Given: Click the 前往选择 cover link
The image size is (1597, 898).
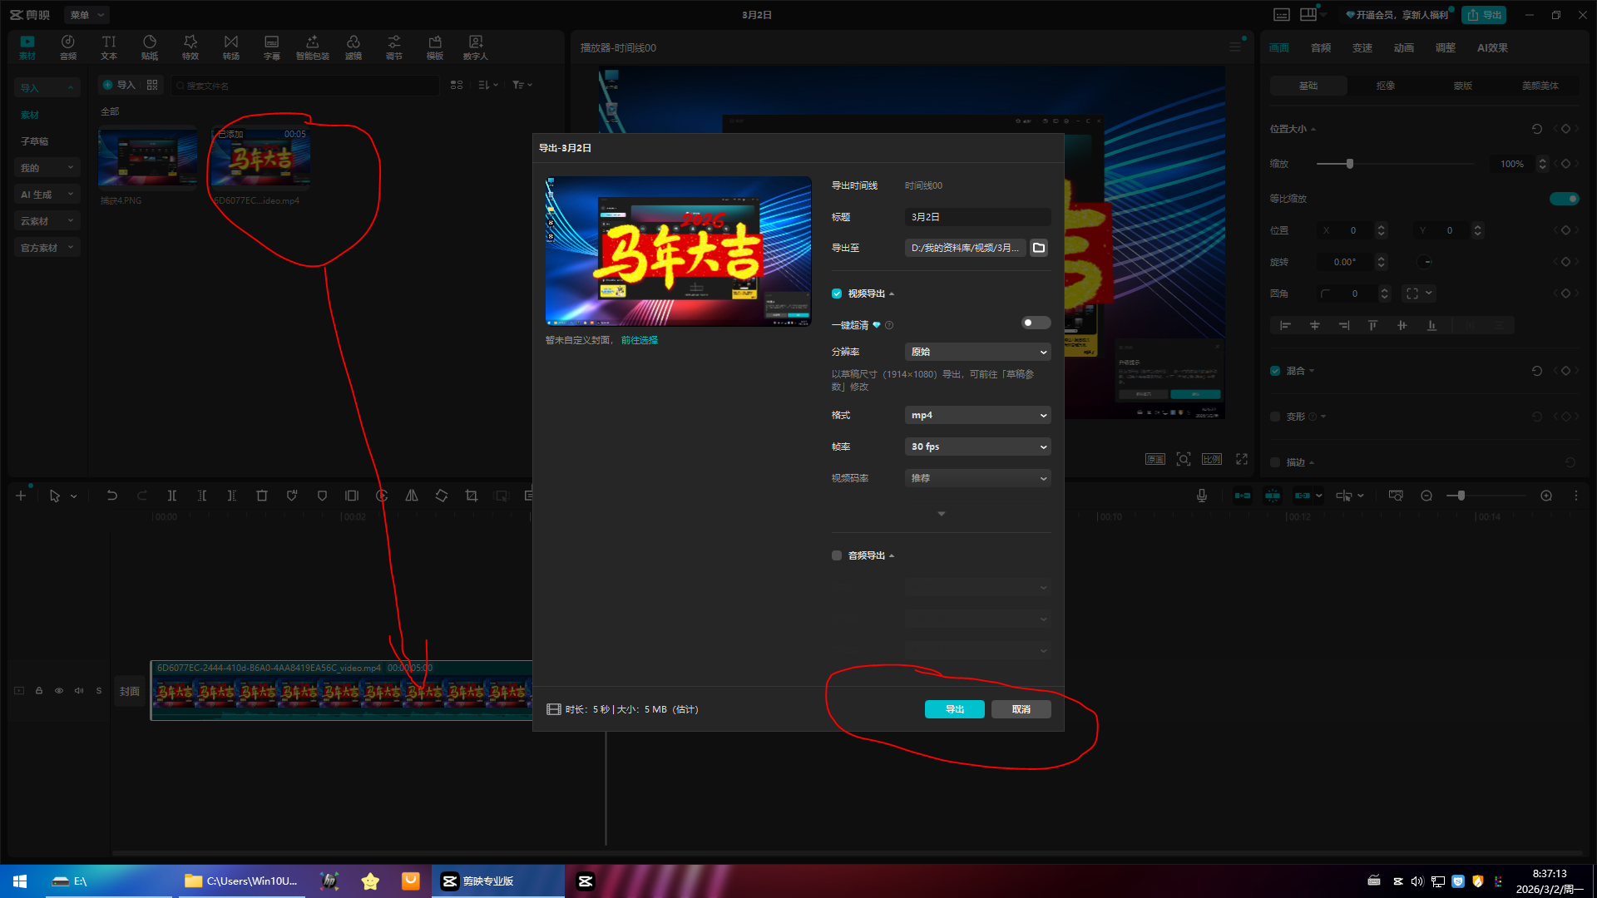Looking at the screenshot, I should point(639,340).
